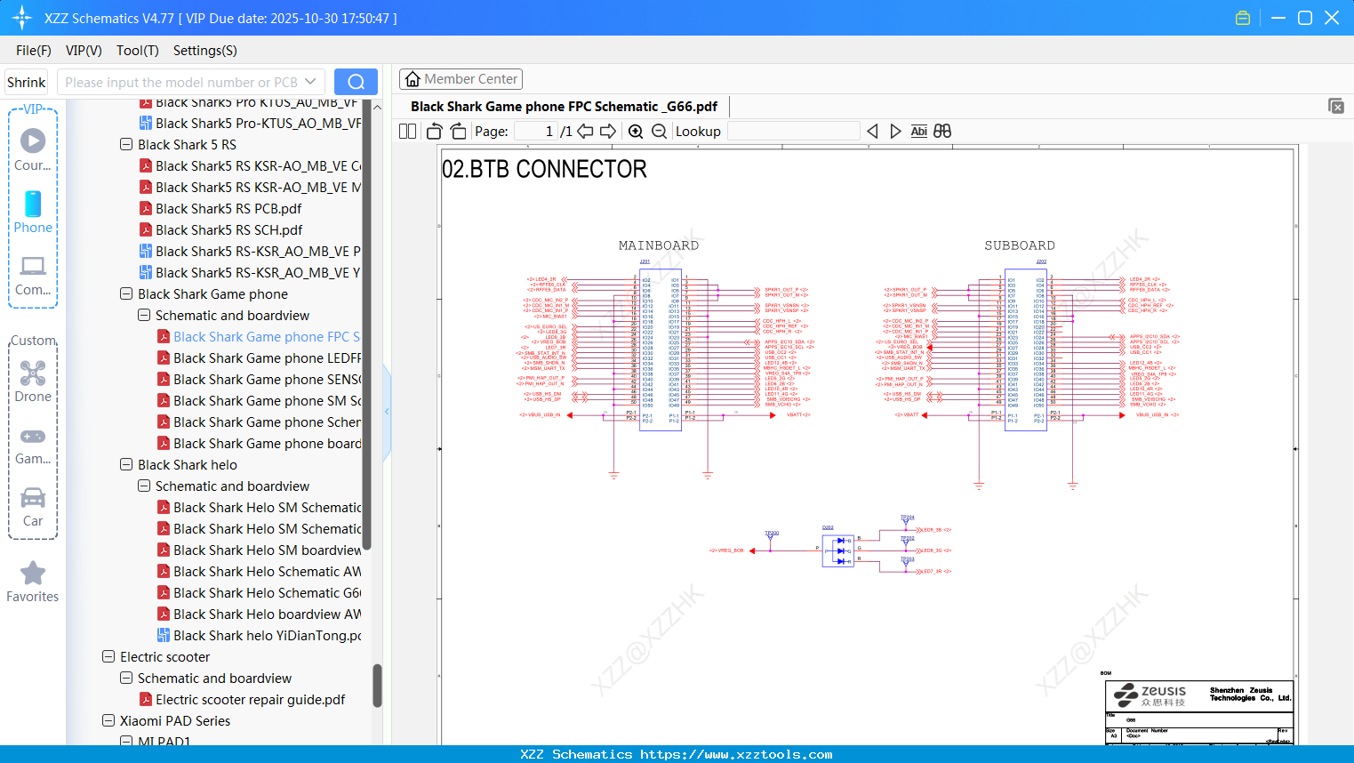
Task: Collapse the Black Shark 5 RS node
Action: tap(126, 145)
